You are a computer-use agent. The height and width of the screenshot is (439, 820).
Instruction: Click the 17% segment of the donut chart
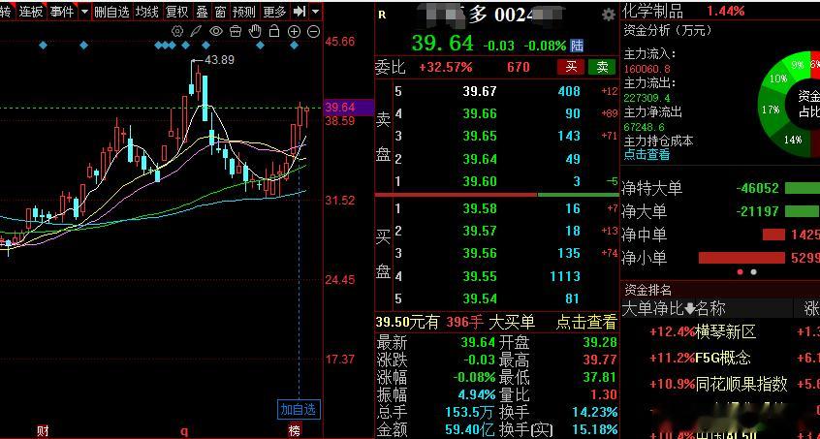tap(771, 109)
